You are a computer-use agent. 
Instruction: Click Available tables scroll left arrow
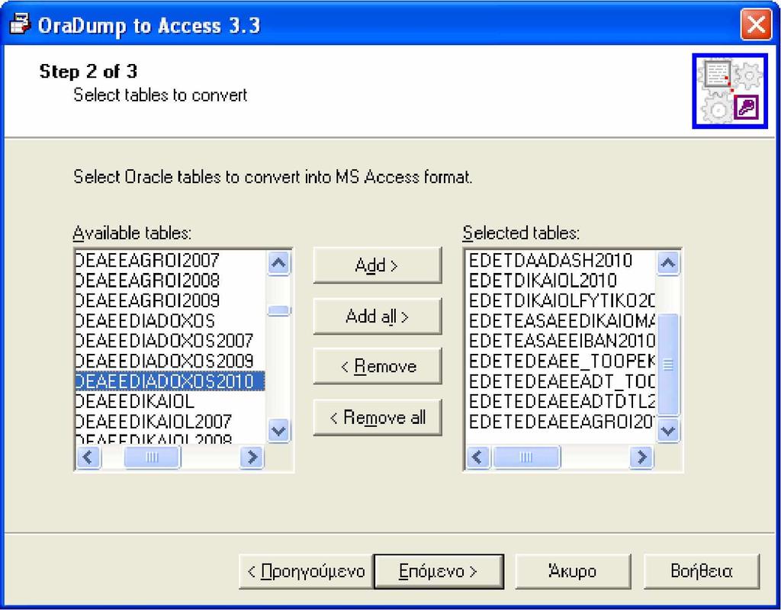click(x=88, y=457)
